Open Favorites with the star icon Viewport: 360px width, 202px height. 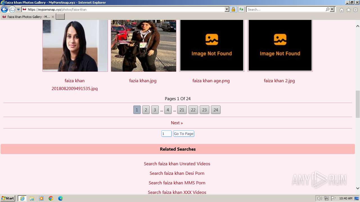(348, 10)
